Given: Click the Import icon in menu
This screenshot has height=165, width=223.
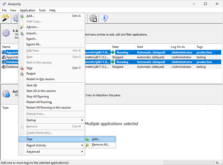Looking at the screenshot, I should point(22,34).
